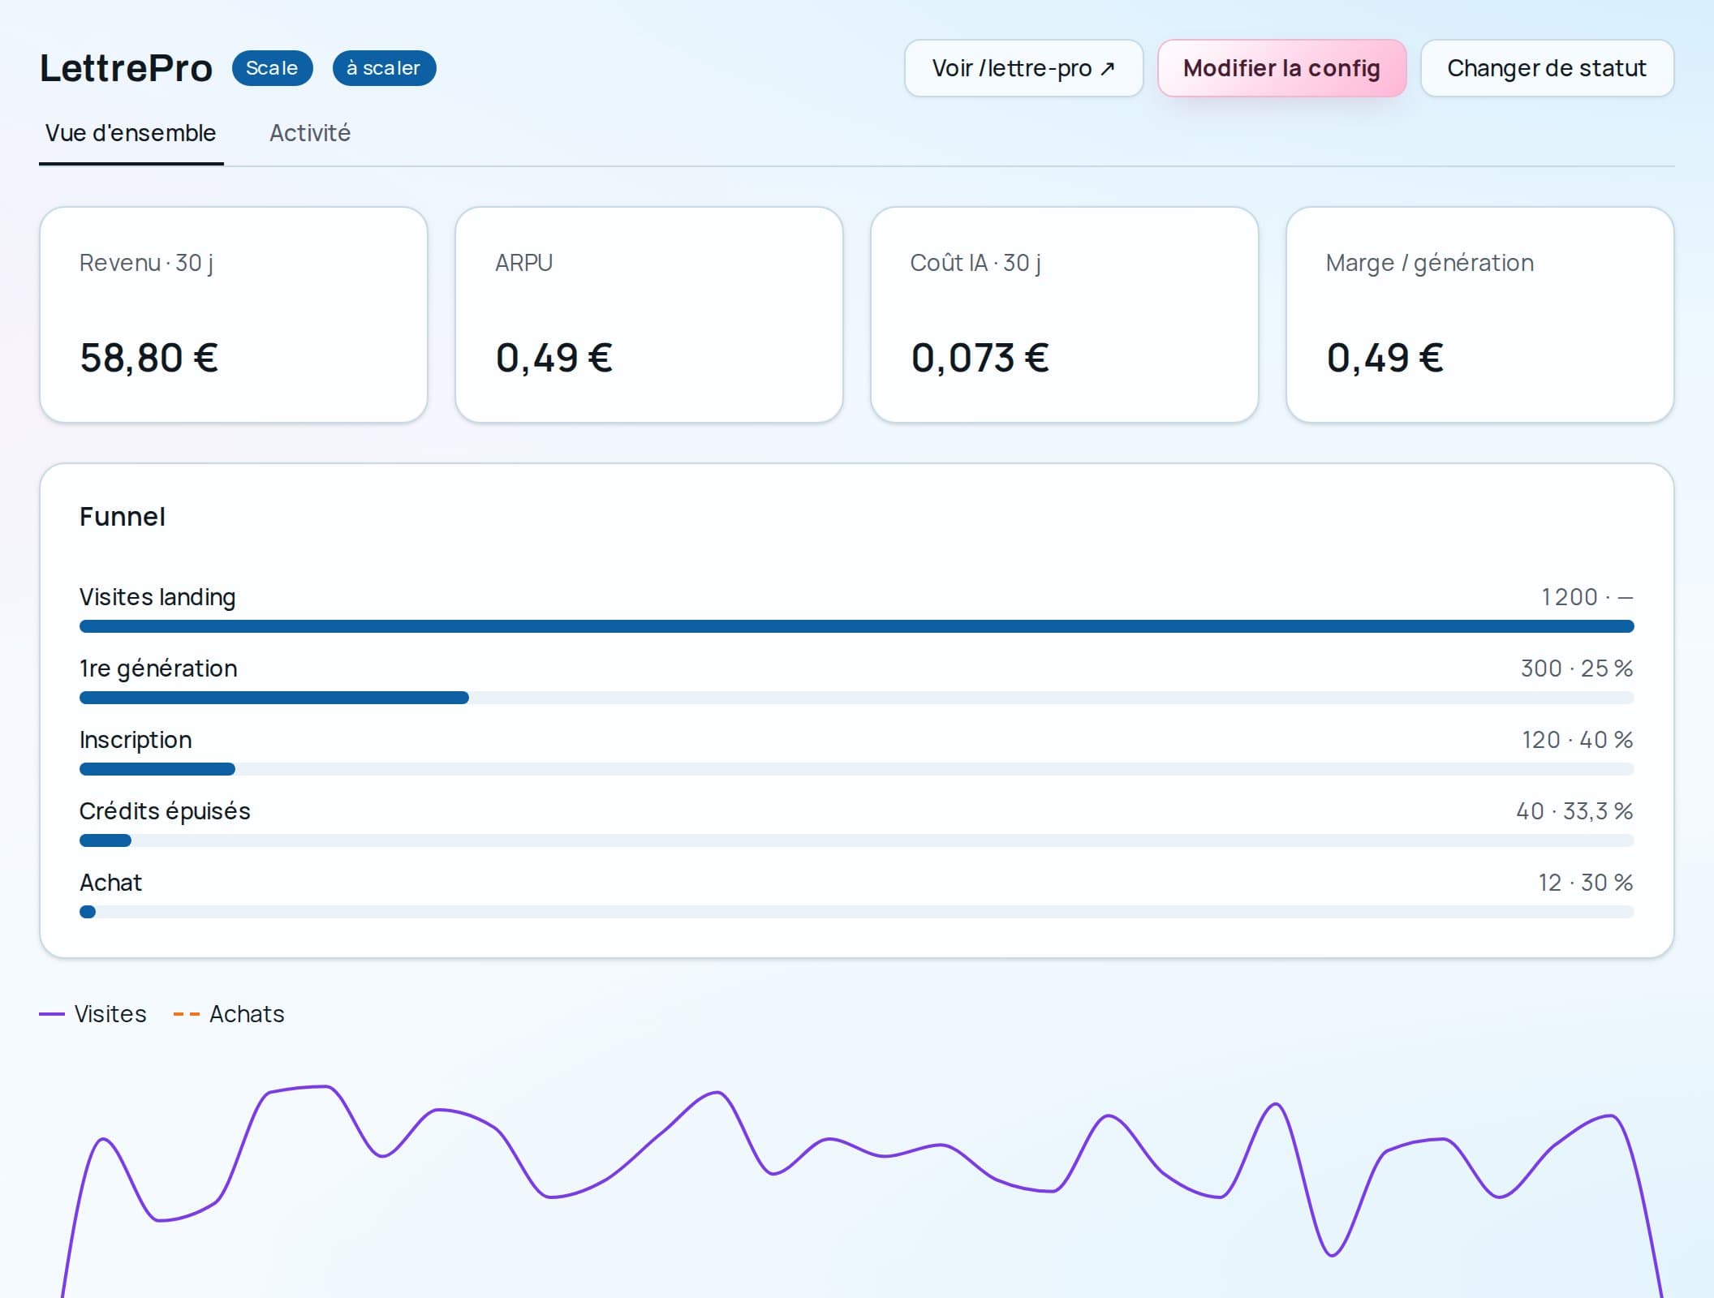Open the Voir /lettre-pro external link
1714x1298 pixels.
pos(1023,68)
